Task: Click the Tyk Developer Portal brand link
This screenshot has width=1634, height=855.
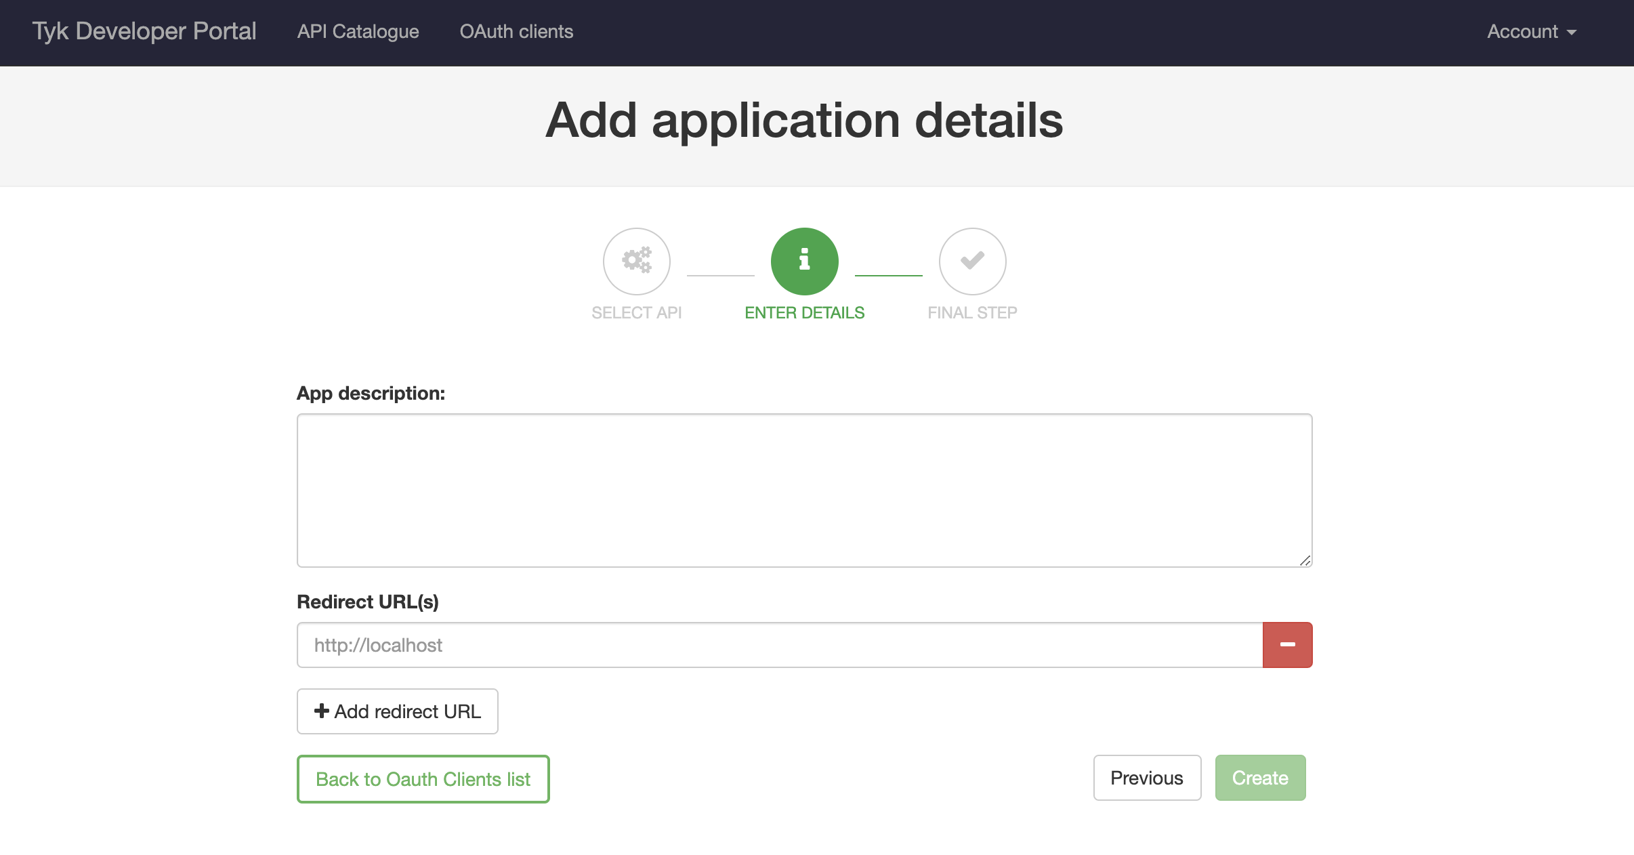Action: (144, 32)
